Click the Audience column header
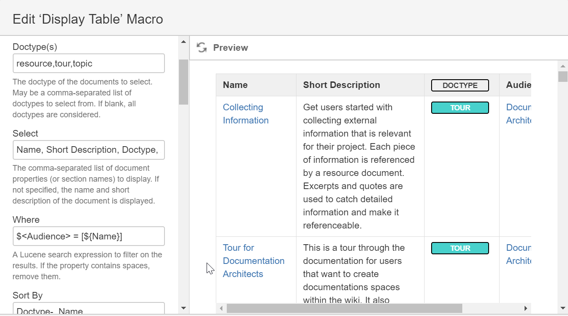The height and width of the screenshot is (316, 568). click(x=520, y=85)
